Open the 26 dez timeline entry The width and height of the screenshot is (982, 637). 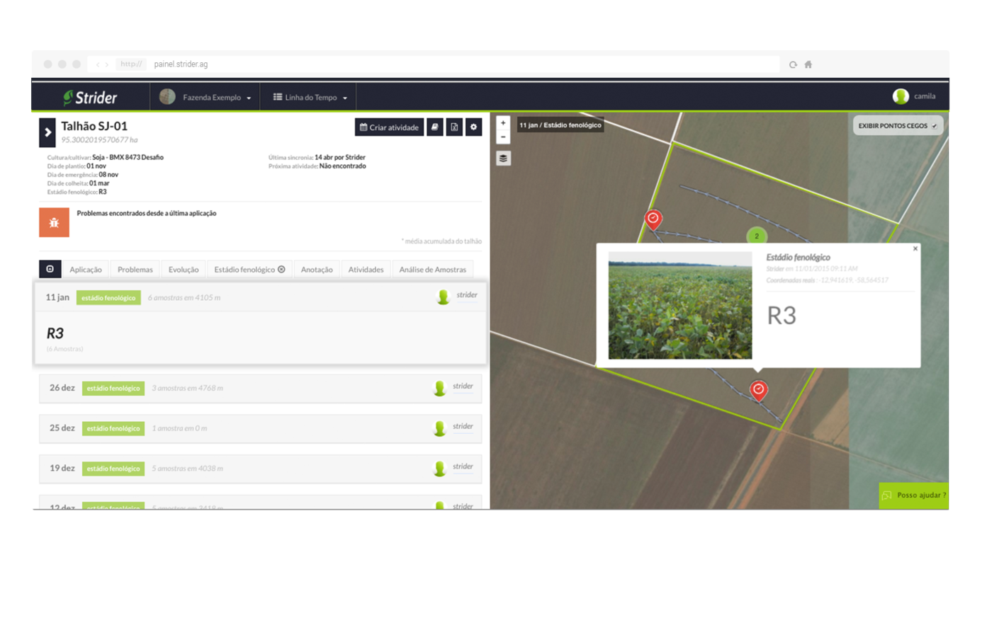260,388
